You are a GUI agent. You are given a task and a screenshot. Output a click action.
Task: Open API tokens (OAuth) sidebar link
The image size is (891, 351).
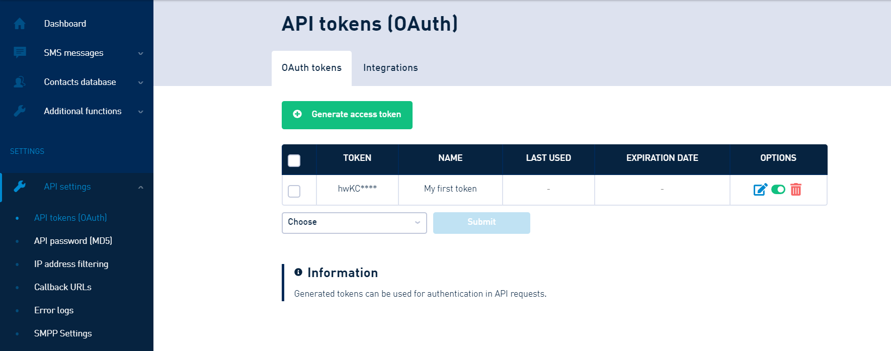pyautogui.click(x=70, y=218)
